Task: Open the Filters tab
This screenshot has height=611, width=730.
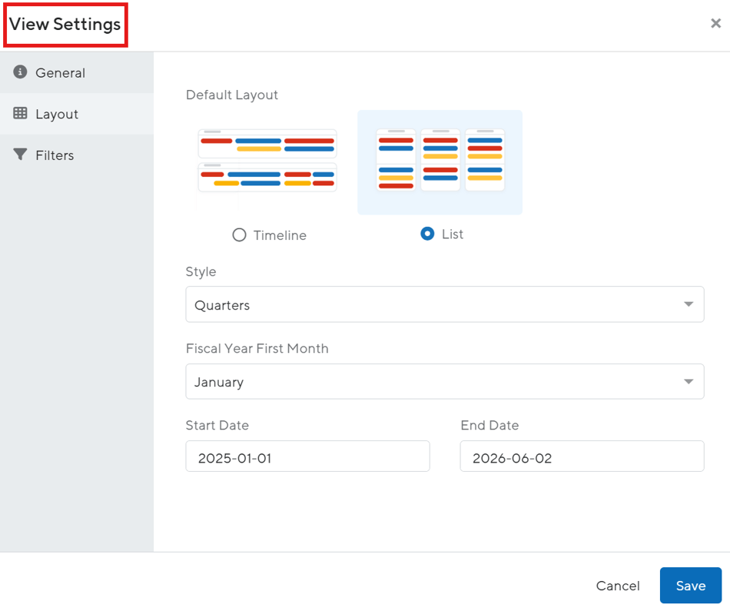Action: click(55, 155)
